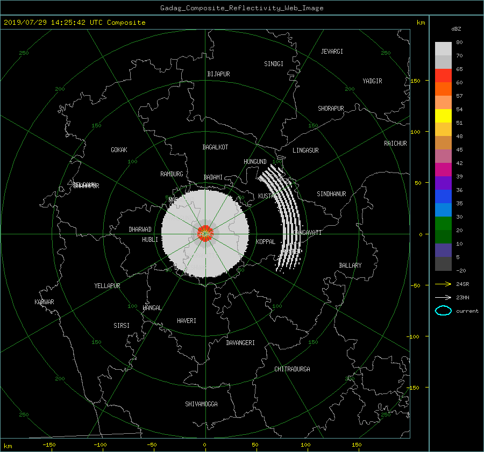Click the GANGAVATI city label

pyautogui.click(x=307, y=233)
